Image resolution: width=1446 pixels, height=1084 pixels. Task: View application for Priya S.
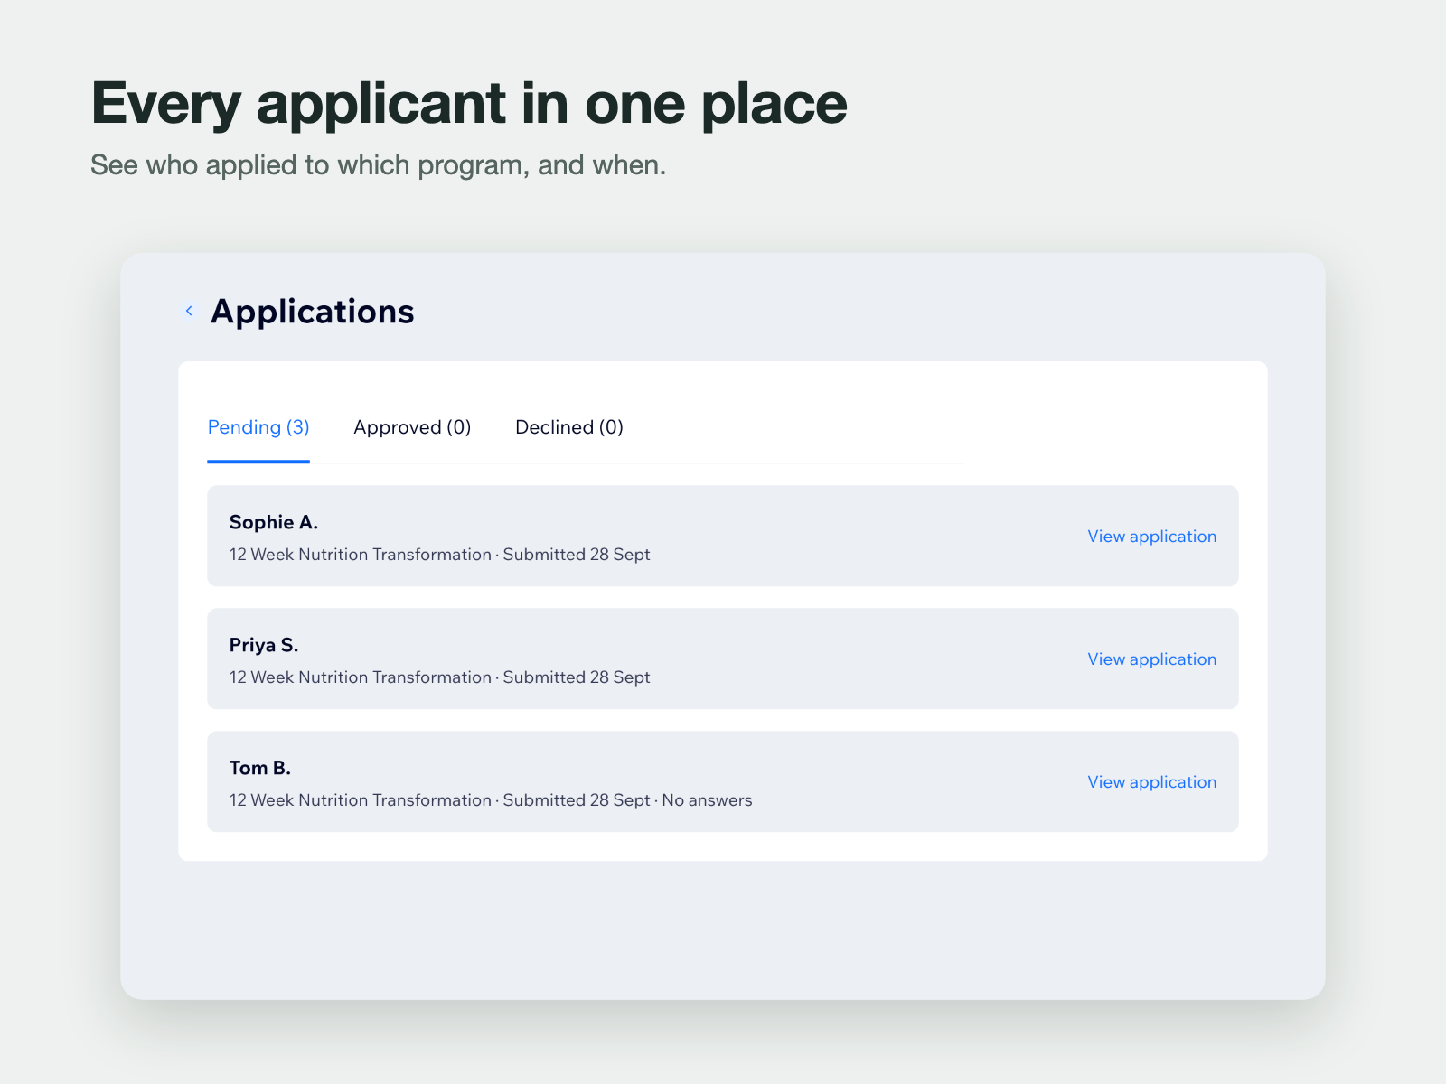[1151, 659]
